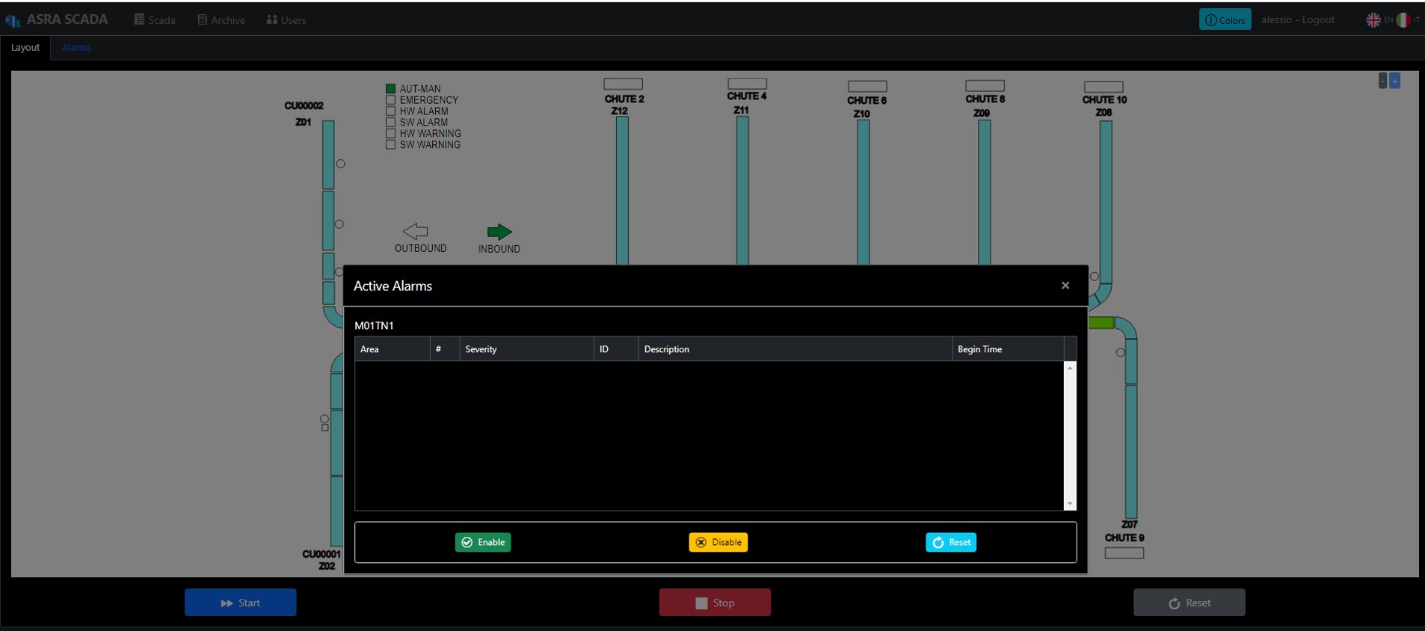Click the CU00002 label
This screenshot has height=631, width=1425.
click(x=304, y=105)
